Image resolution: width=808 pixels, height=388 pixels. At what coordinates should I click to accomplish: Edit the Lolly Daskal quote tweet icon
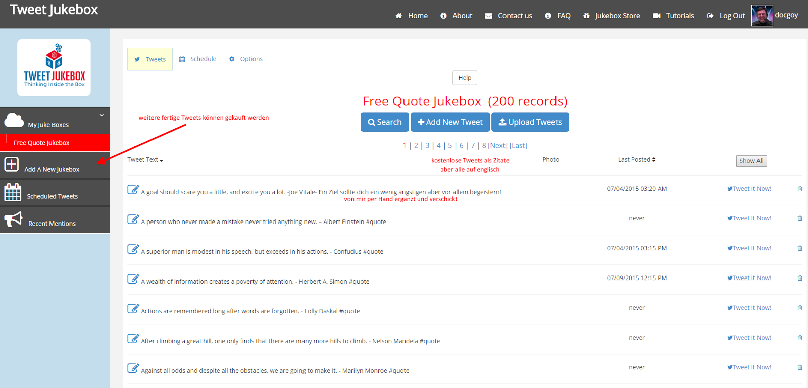pyautogui.click(x=133, y=308)
